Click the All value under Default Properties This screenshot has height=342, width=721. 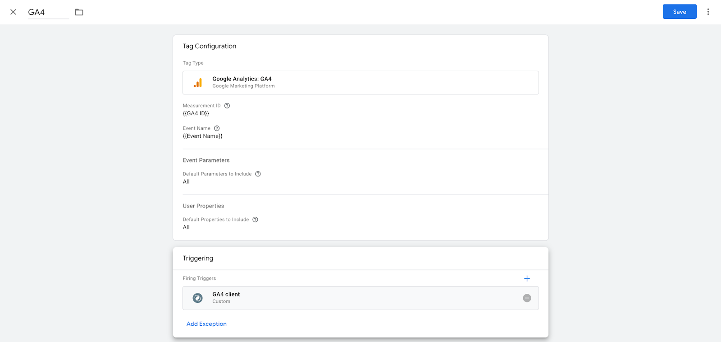click(186, 227)
